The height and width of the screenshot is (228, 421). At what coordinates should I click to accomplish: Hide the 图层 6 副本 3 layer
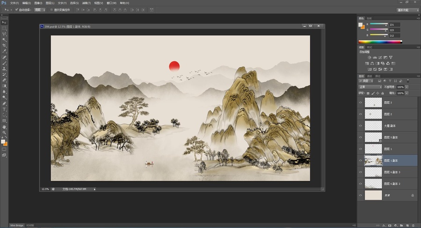pyautogui.click(x=360, y=172)
